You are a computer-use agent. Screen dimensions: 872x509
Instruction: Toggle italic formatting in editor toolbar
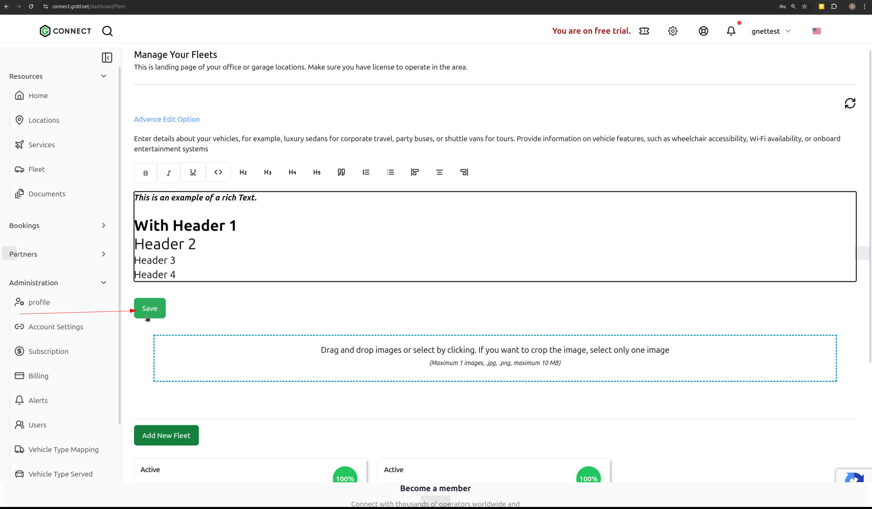pos(168,172)
